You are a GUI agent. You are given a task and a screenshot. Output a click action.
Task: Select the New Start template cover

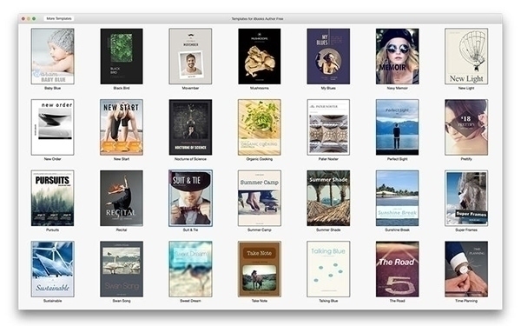click(122, 127)
